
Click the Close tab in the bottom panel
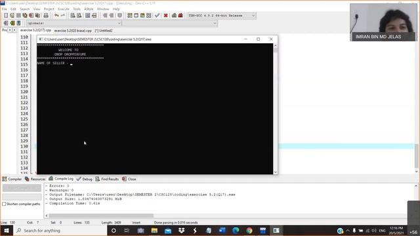tap(129, 179)
